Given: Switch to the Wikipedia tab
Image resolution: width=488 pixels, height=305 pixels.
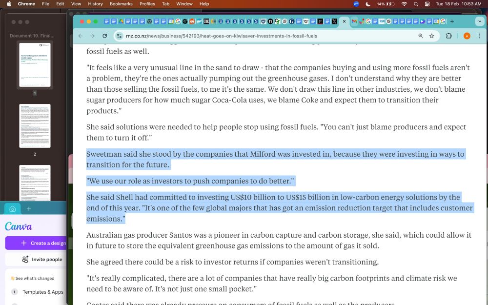Looking at the screenshot, I should click(306, 21).
